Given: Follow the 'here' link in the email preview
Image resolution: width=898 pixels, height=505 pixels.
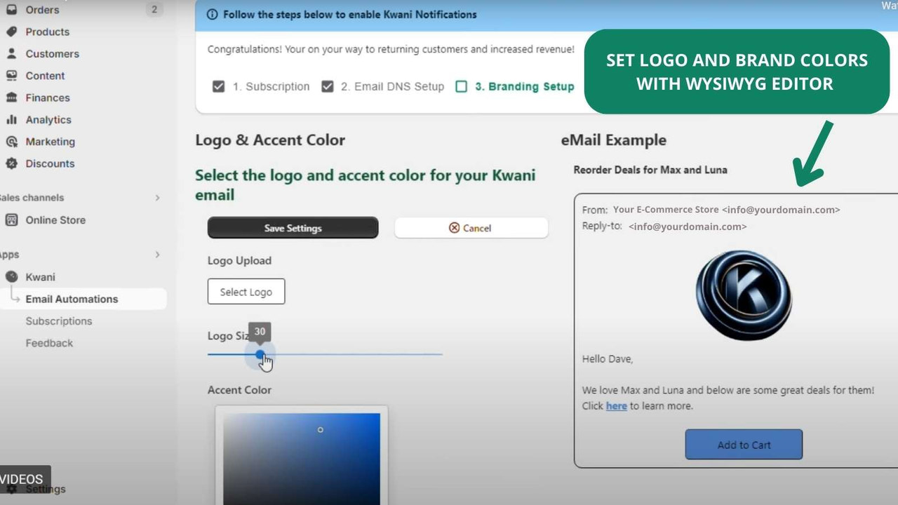Looking at the screenshot, I should (616, 405).
